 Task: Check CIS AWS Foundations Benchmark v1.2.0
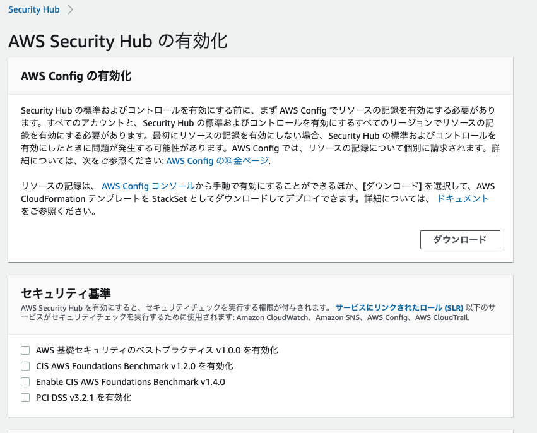point(25,366)
